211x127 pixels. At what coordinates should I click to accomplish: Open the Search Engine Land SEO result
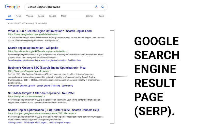(x=50, y=31)
